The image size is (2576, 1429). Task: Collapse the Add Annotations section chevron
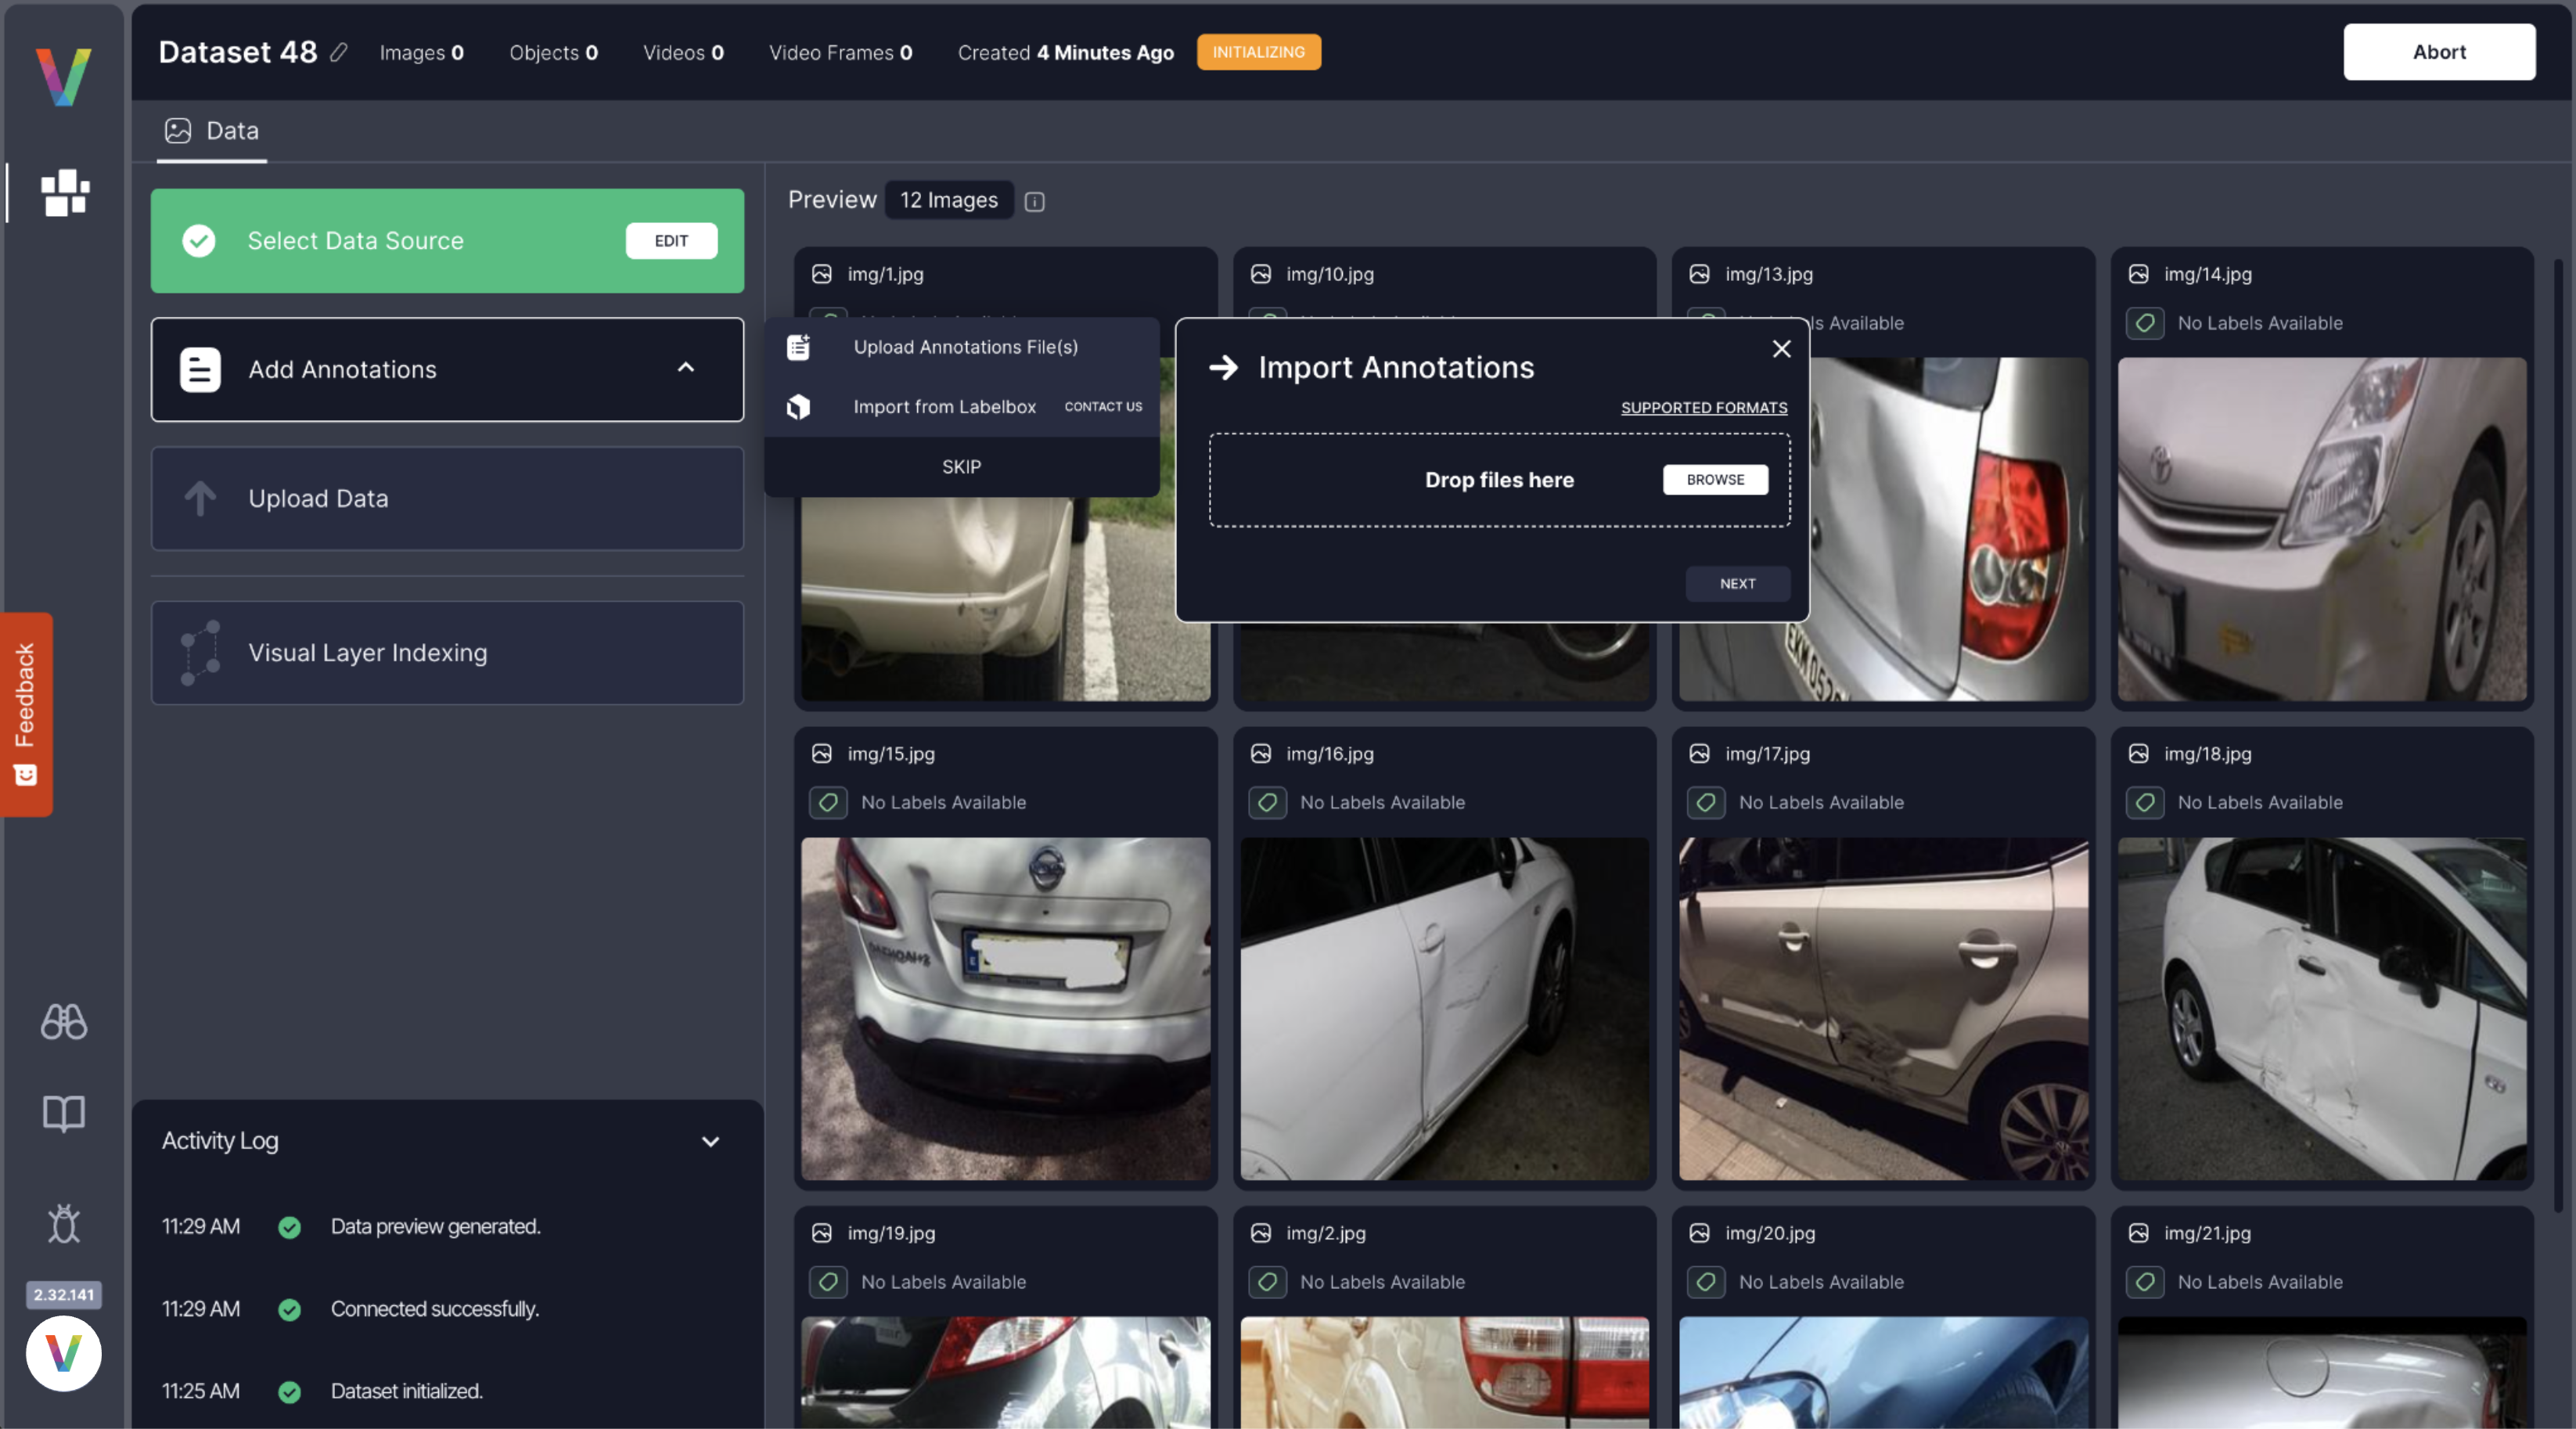pos(686,368)
